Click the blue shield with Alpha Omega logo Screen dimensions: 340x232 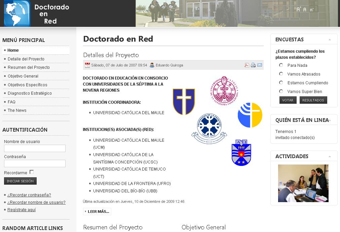241,153
